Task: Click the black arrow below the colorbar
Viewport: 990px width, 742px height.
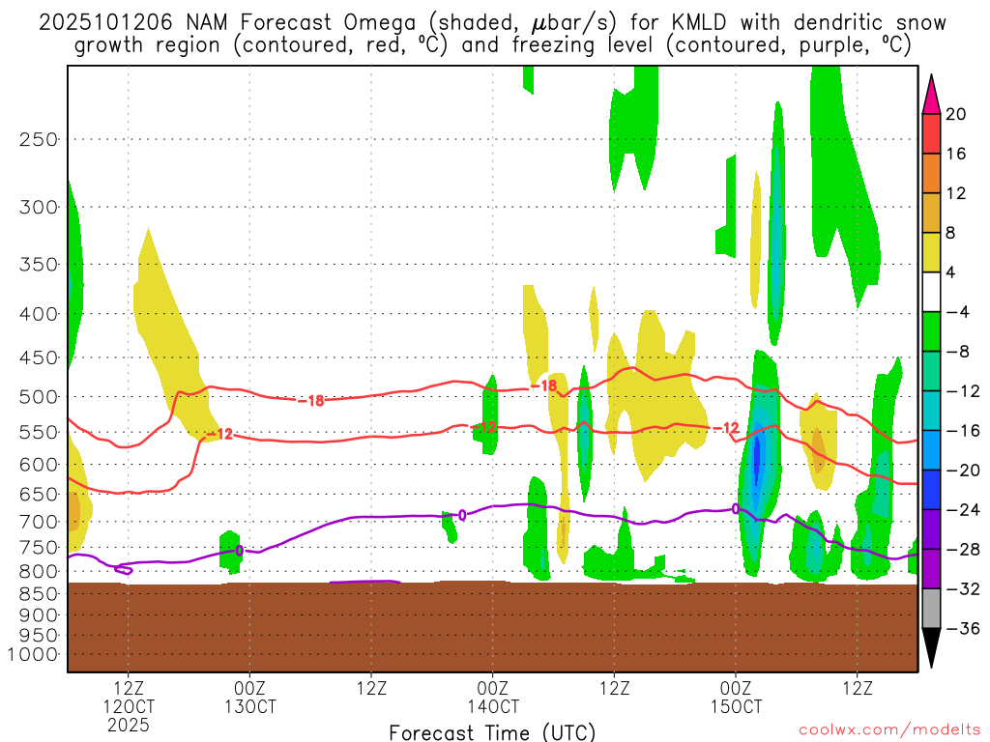Action: [x=931, y=648]
